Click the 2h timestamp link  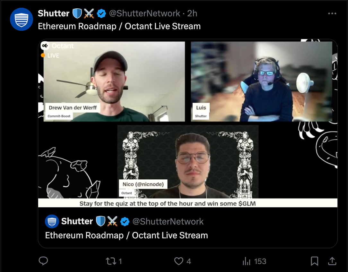pyautogui.click(x=192, y=13)
